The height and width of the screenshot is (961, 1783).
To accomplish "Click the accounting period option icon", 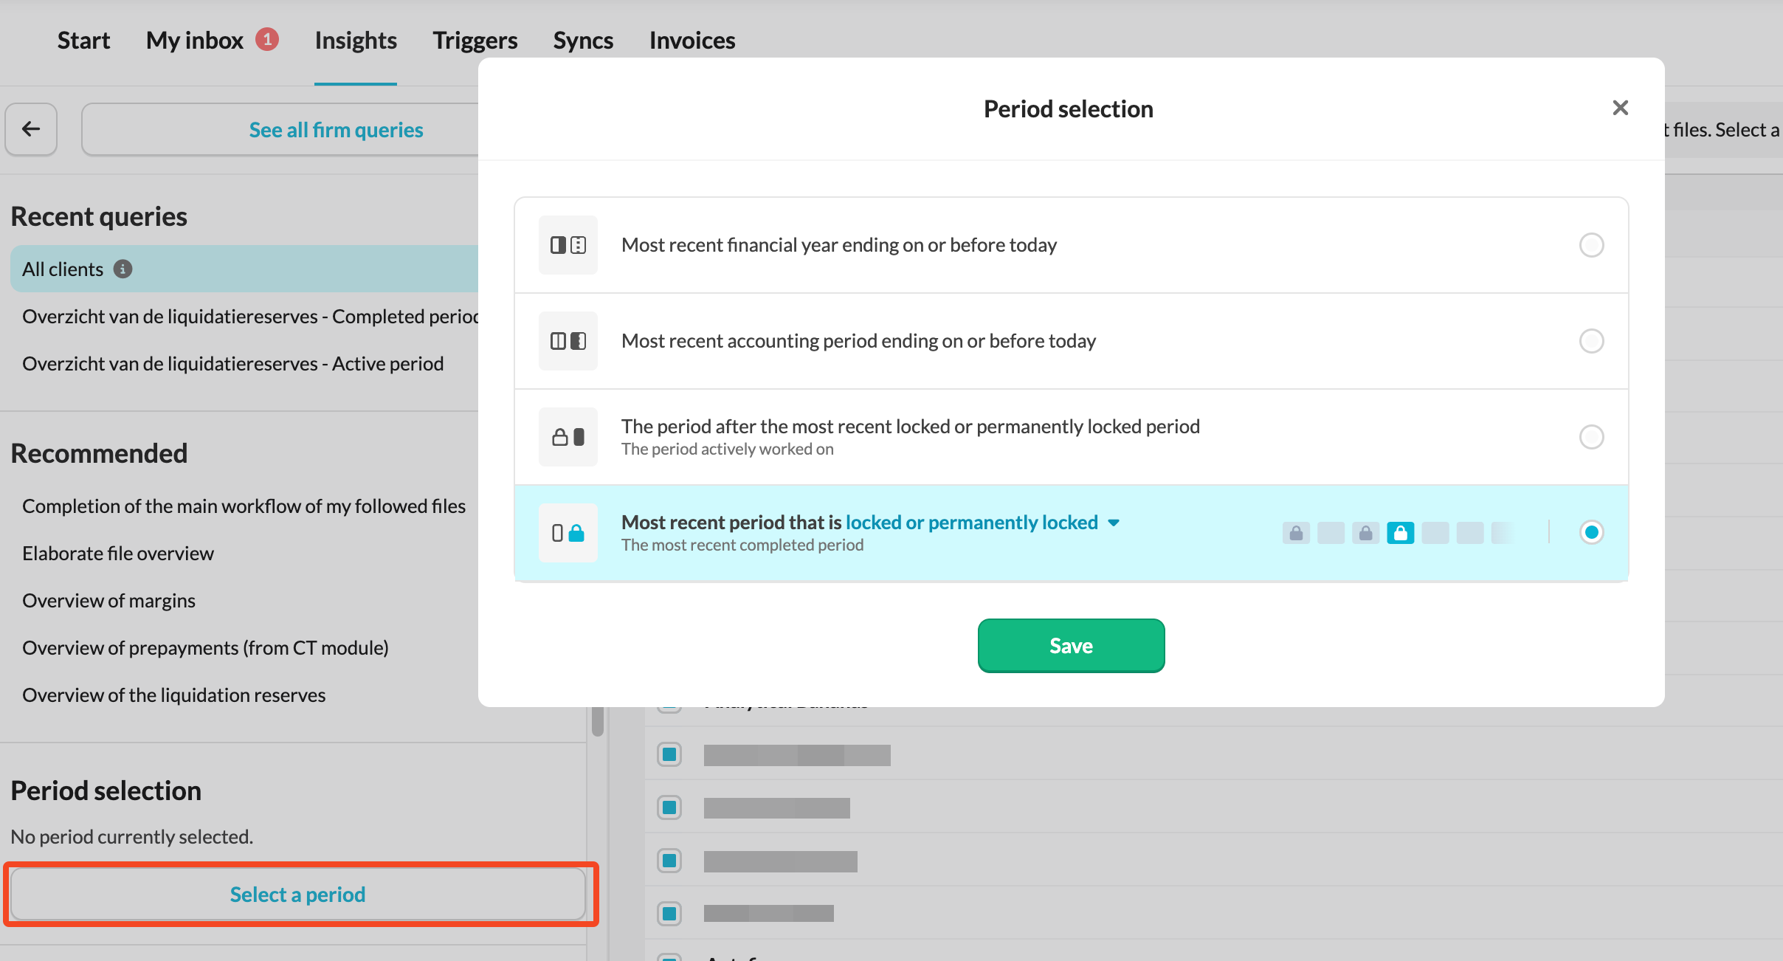I will (568, 341).
